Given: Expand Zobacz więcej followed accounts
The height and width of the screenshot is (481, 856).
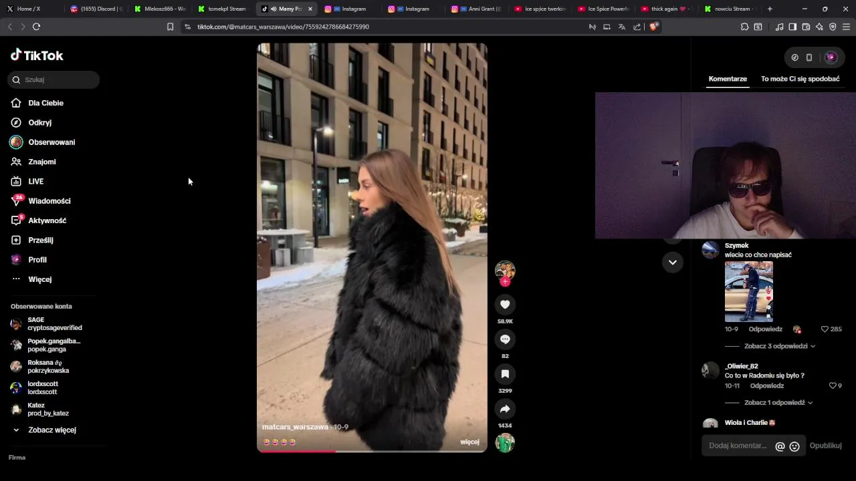Looking at the screenshot, I should pyautogui.click(x=44, y=430).
